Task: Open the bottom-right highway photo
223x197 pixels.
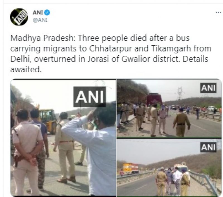Action: point(169,168)
